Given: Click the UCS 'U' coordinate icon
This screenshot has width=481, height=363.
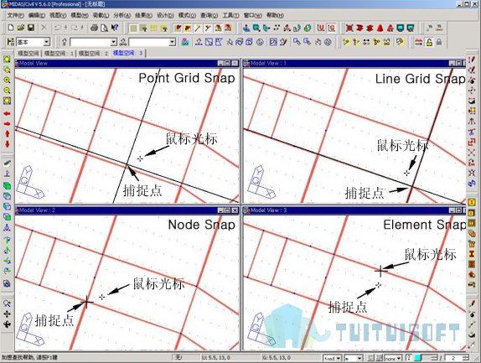Looking at the screenshot, I should click(321, 28).
